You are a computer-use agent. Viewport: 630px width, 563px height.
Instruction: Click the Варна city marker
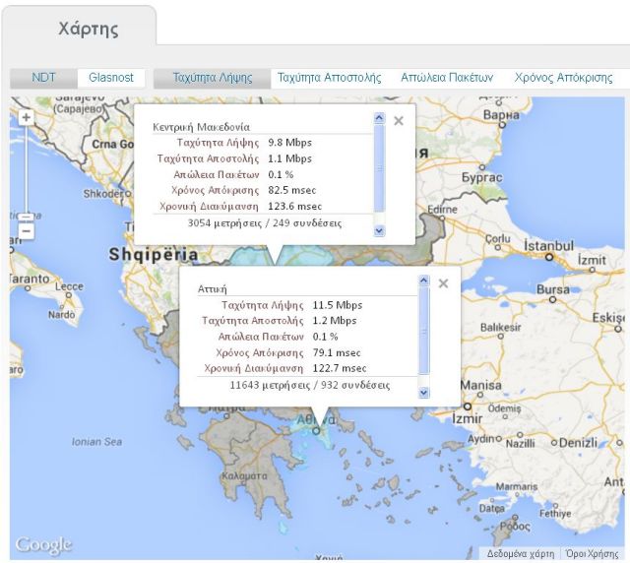click(x=502, y=125)
